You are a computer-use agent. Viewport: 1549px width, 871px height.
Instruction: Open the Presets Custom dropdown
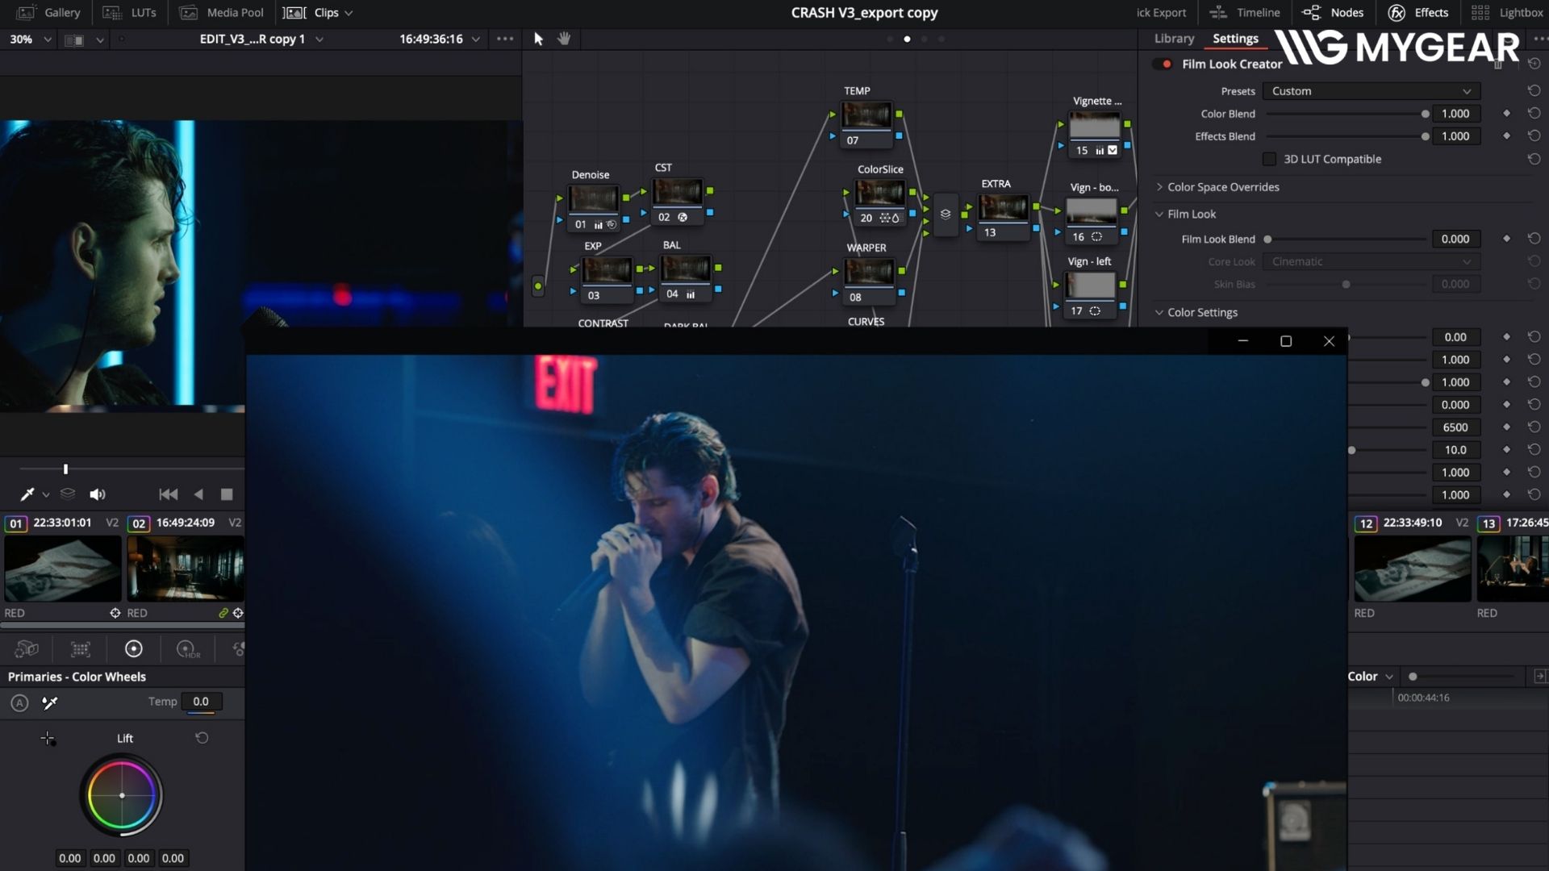coord(1371,91)
